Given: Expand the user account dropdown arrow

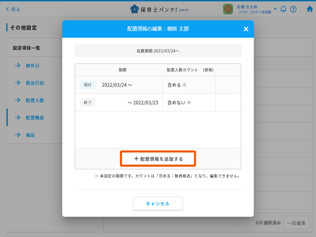Looking at the screenshot, I should click(x=275, y=9).
